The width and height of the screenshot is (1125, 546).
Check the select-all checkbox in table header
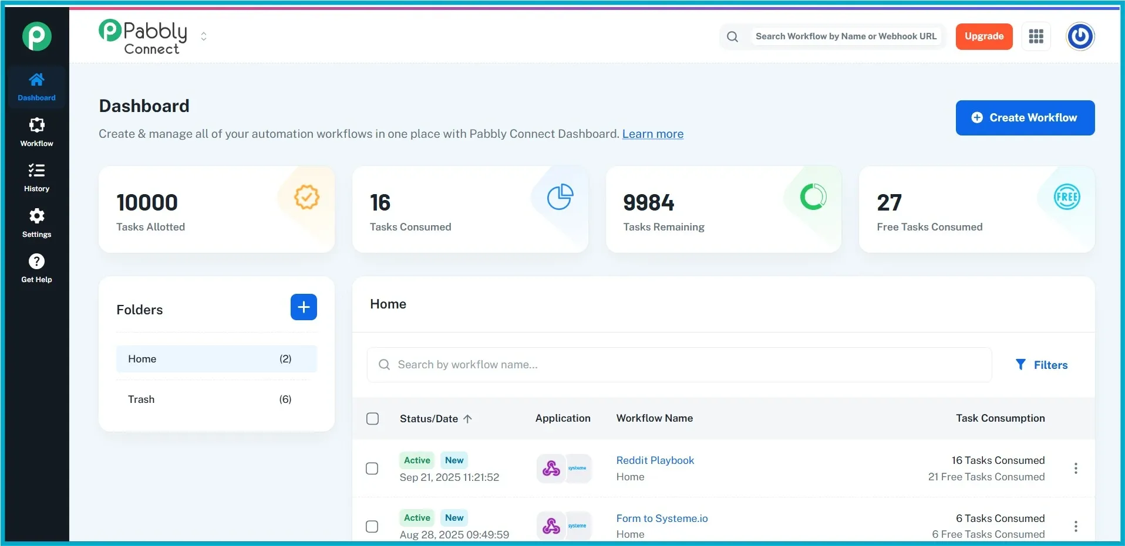coord(372,418)
